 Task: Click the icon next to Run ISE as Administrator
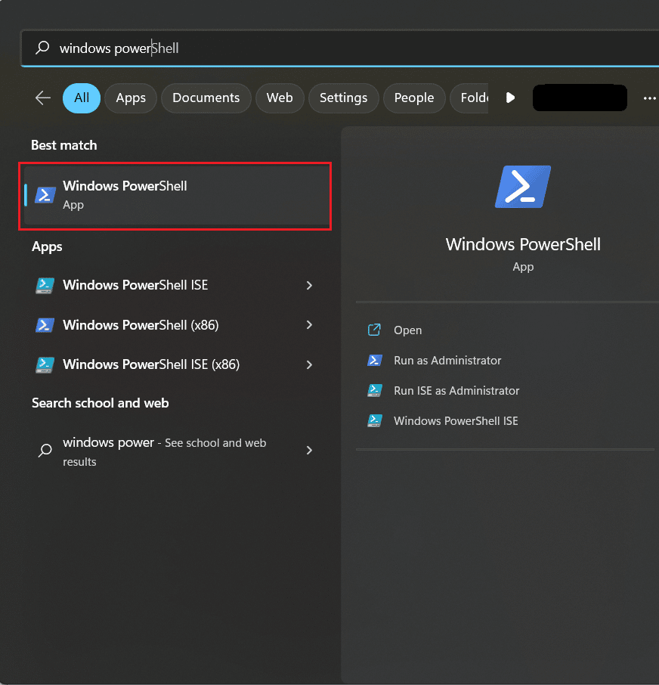point(375,391)
